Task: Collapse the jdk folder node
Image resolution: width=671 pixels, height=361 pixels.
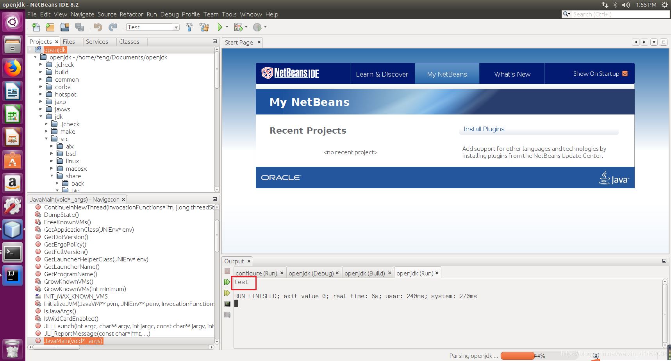Action: click(x=41, y=116)
